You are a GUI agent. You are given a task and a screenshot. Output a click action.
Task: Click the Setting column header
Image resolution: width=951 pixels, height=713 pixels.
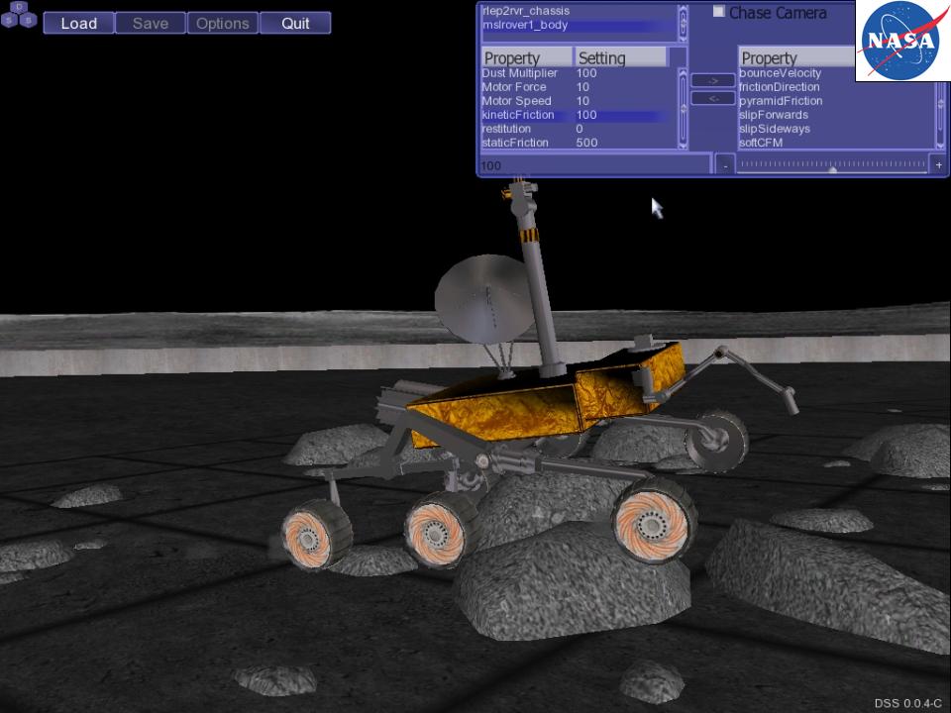click(619, 57)
